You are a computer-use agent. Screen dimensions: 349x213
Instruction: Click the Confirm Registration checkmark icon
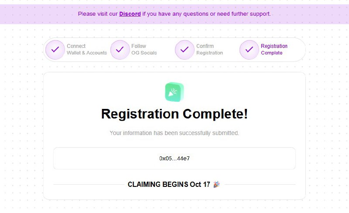click(x=185, y=50)
